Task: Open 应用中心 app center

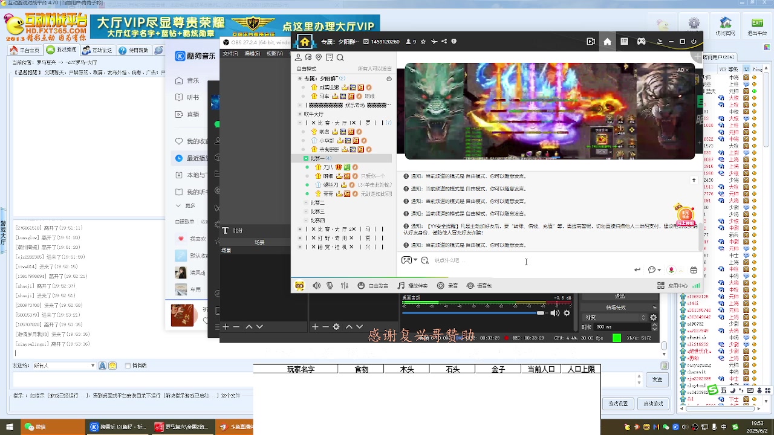Action: pyautogui.click(x=672, y=286)
